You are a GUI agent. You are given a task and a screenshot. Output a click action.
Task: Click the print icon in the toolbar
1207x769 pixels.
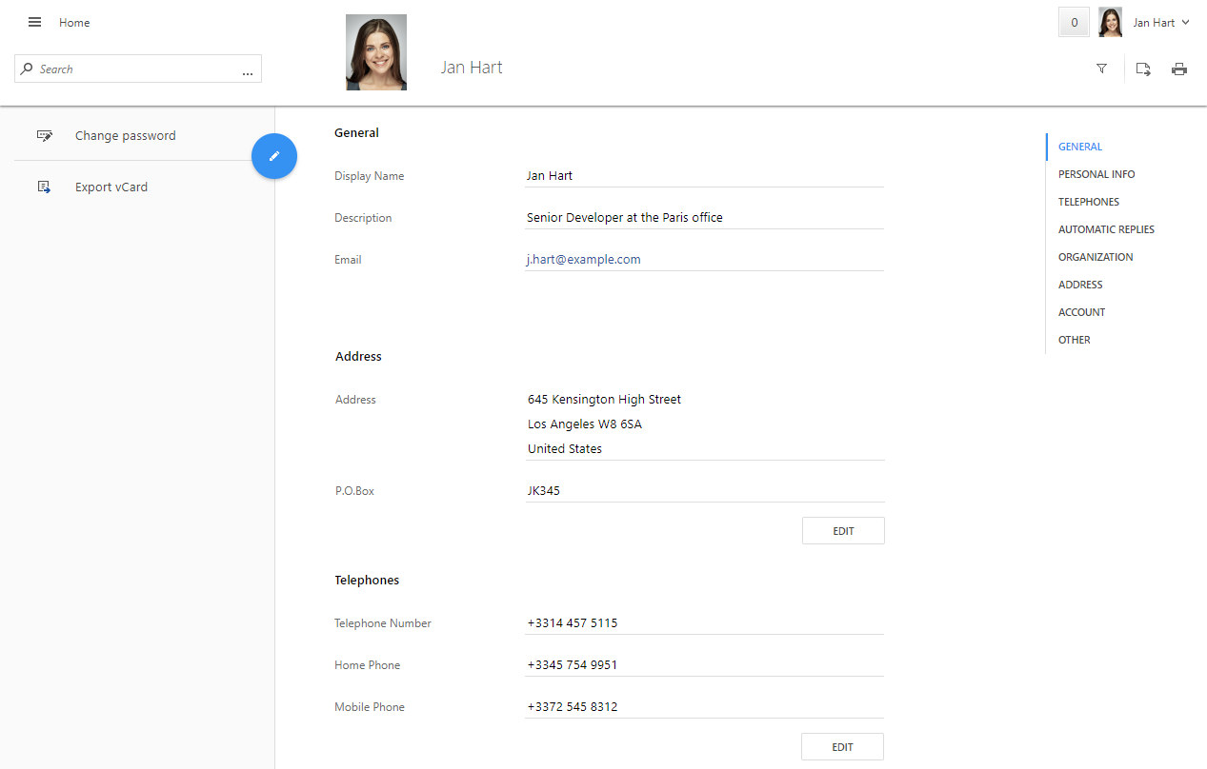(1179, 69)
